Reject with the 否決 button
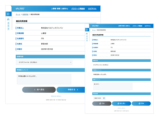 [141, 103]
